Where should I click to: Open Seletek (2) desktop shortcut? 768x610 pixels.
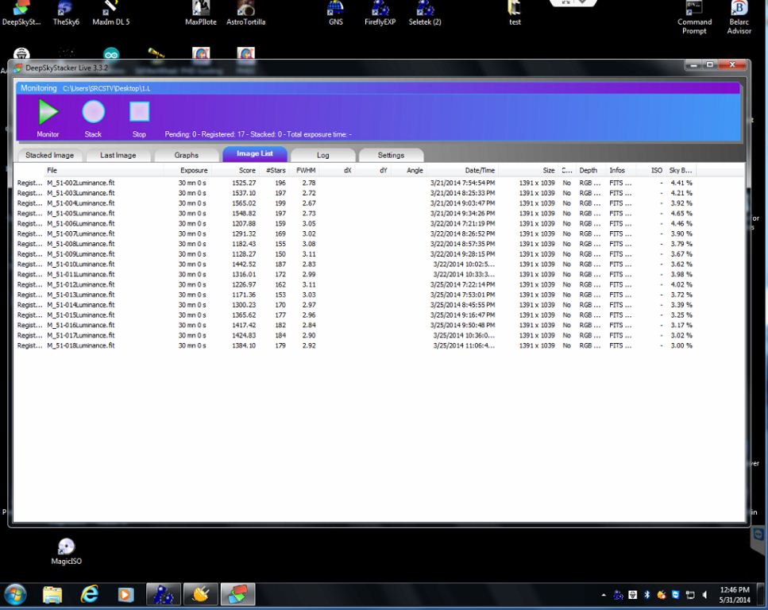click(x=425, y=14)
